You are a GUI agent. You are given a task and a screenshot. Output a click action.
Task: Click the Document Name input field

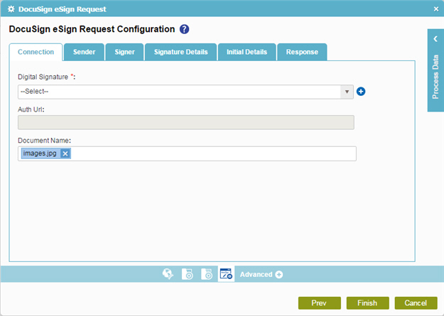point(187,154)
